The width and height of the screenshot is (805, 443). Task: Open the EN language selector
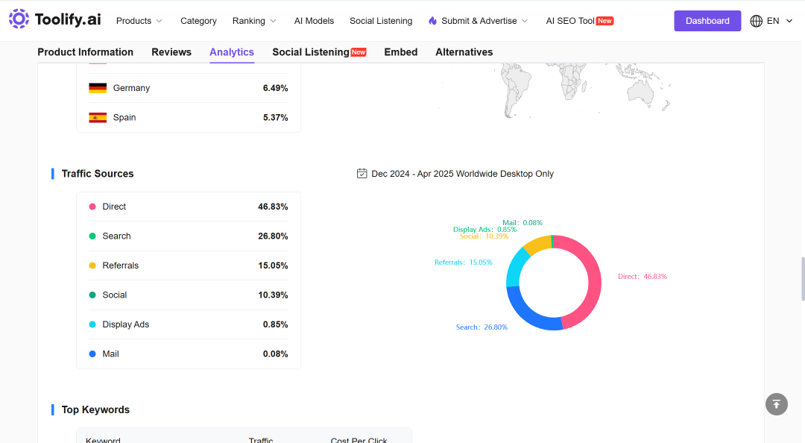tap(771, 21)
